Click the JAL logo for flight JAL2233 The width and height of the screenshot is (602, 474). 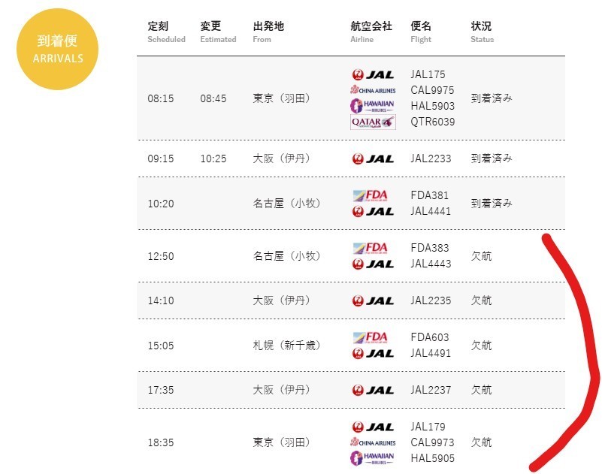pos(373,159)
